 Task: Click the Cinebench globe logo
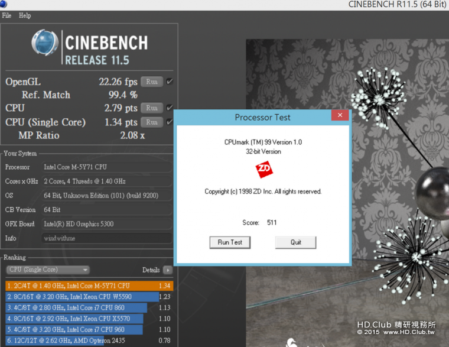click(x=45, y=46)
